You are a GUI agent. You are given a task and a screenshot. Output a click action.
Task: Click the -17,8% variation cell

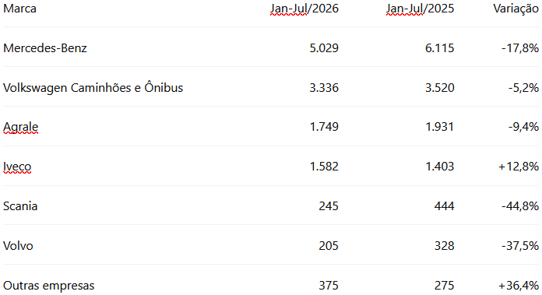point(520,47)
